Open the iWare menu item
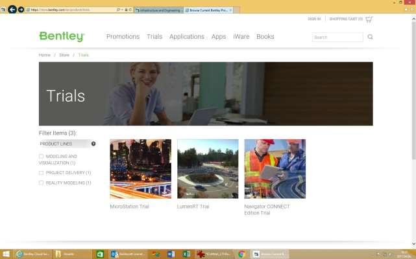Viewport: 416px width, 259px height. [241, 36]
